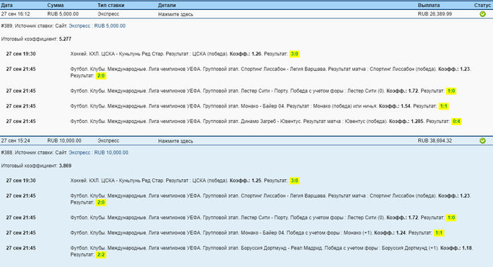The image size is (493, 267).
Task: Click 3:0 result in bet #388 ЦСКА line
Action: (294, 181)
